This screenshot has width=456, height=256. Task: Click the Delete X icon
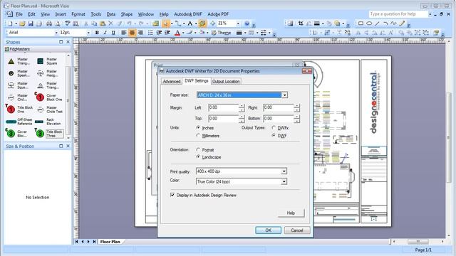pyautogui.click(x=110, y=23)
